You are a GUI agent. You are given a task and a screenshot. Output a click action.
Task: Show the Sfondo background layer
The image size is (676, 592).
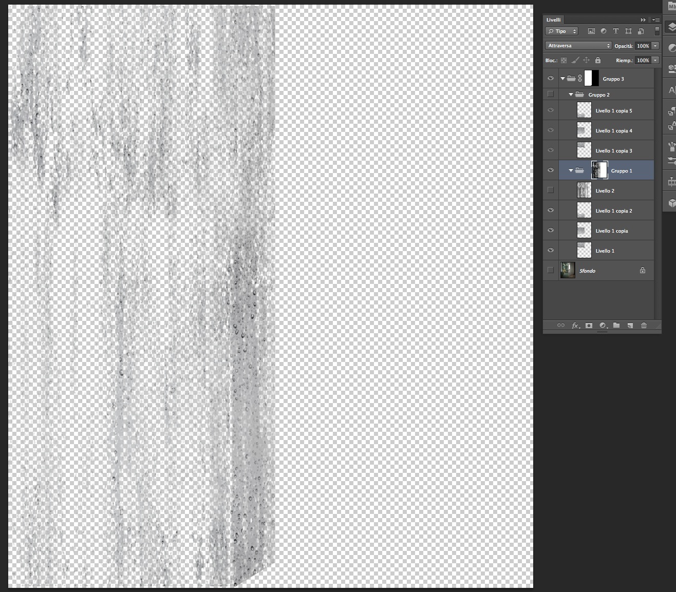click(551, 270)
